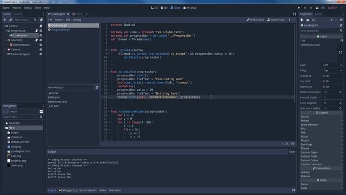Open script attached to Control node
The height and width of the screenshot is (195, 346).
[x=41, y=26]
